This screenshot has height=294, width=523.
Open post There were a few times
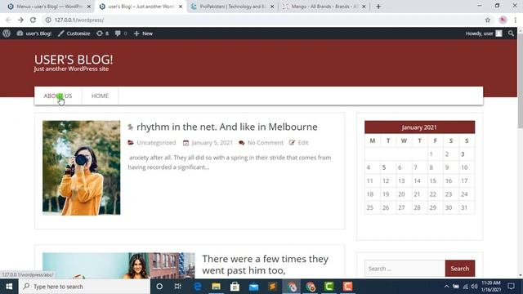tap(265, 265)
